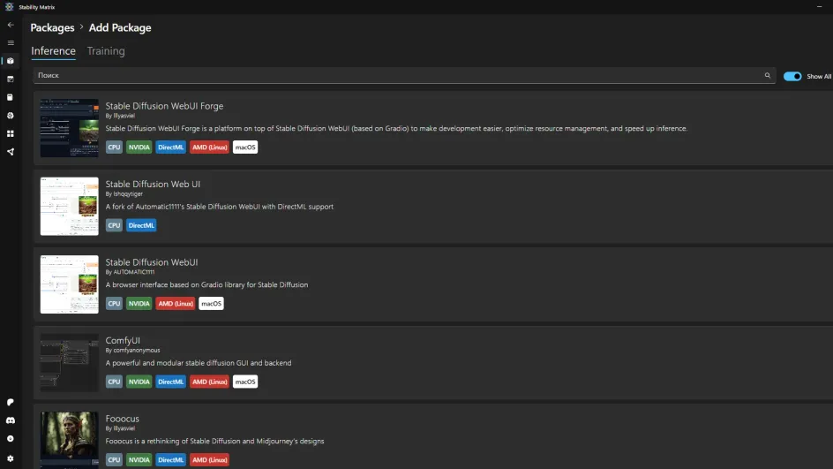The width and height of the screenshot is (833, 469).
Task: Click the ComfyUI description text
Action: click(199, 363)
